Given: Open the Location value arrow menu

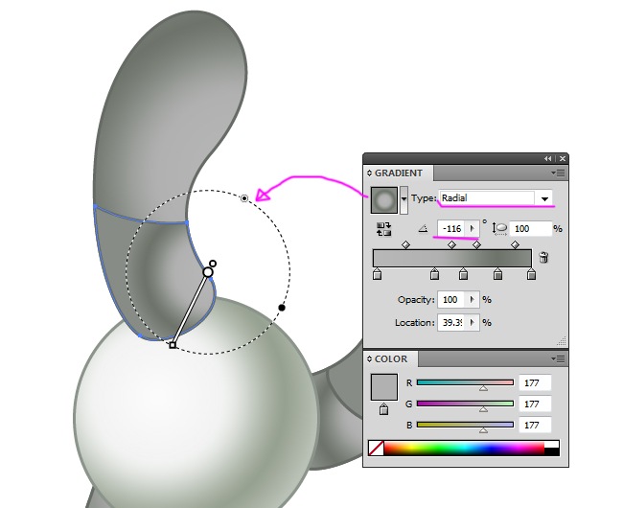Looking at the screenshot, I should coord(472,322).
